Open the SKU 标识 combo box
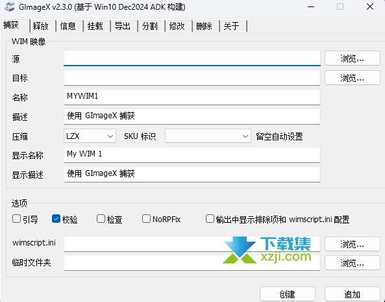The image size is (385, 302). coord(208,136)
